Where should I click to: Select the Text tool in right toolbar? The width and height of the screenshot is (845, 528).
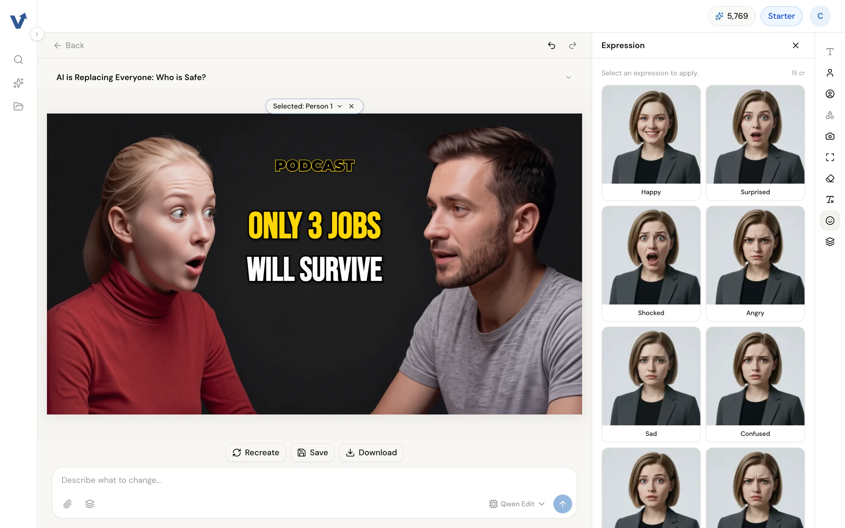click(830, 52)
